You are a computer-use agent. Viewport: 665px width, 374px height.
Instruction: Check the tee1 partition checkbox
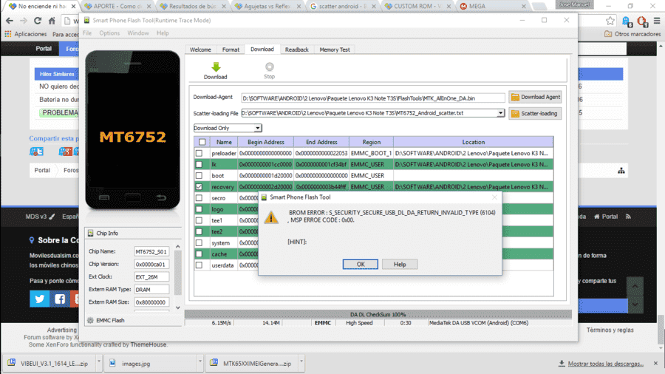coord(199,220)
